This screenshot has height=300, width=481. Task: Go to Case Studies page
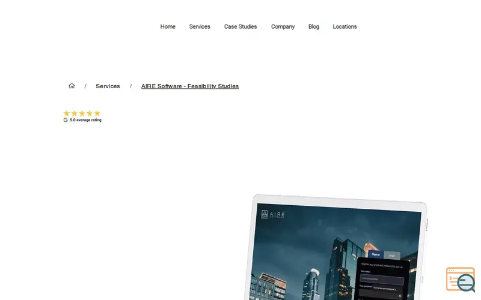click(x=240, y=26)
